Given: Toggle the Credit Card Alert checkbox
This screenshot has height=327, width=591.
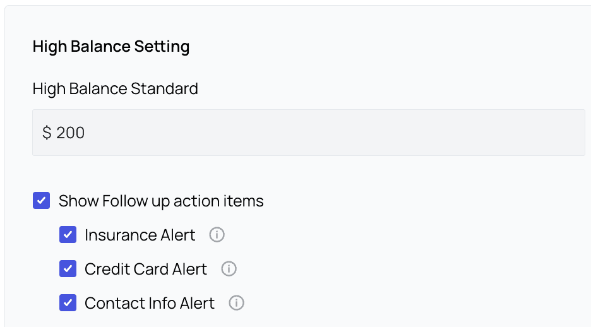Looking at the screenshot, I should click(x=68, y=269).
